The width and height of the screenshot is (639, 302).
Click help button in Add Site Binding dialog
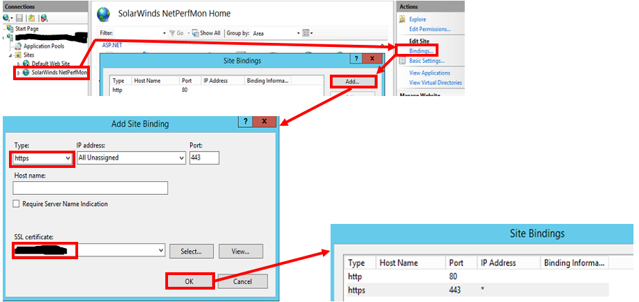coord(246,122)
